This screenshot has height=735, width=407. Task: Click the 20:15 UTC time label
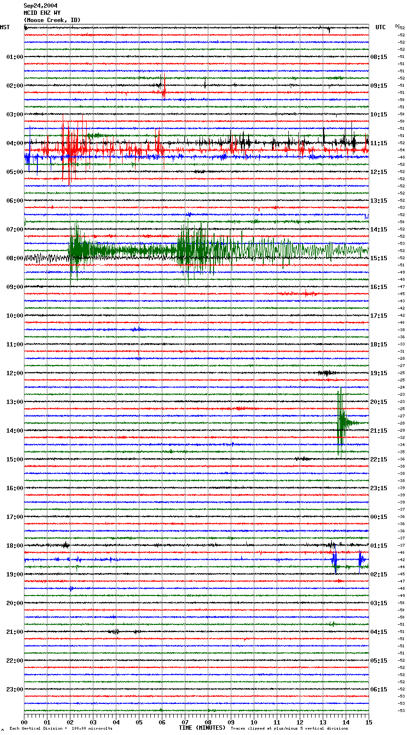[x=379, y=402]
